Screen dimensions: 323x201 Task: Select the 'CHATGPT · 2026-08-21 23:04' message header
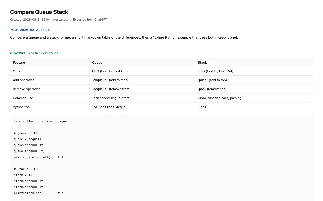point(34,53)
